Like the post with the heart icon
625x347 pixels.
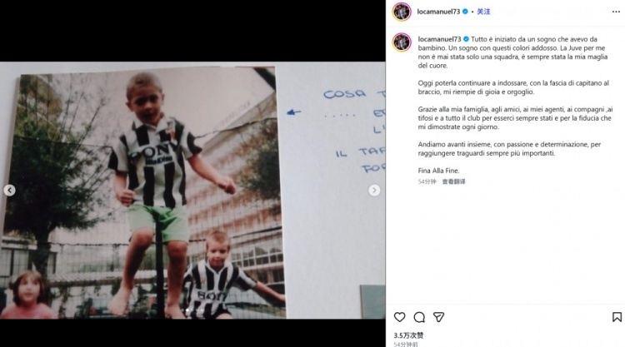[400, 317]
